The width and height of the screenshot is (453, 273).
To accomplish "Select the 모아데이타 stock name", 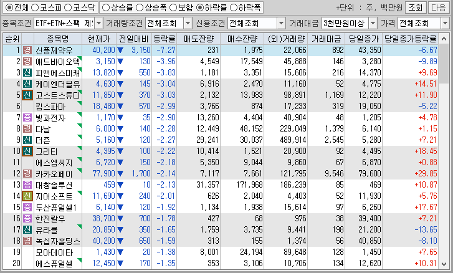I will click(54, 252).
